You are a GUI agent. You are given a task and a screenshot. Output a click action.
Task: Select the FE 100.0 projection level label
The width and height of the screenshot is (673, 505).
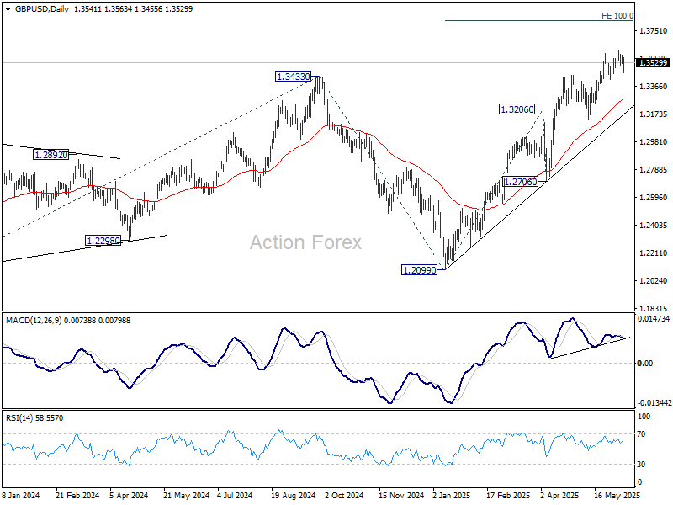point(617,15)
